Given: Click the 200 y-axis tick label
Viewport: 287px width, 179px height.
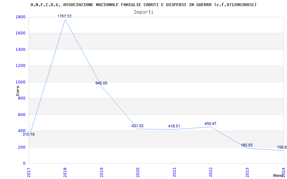Looking at the screenshot, I should [x=22, y=147].
